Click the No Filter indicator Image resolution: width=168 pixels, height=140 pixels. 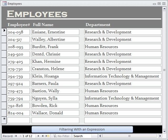pos(61,136)
